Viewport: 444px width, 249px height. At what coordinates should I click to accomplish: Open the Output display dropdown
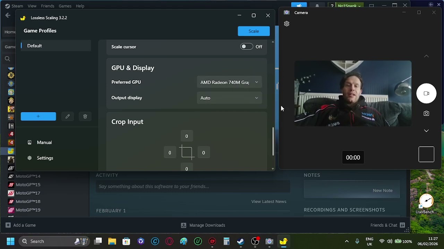coord(229,98)
